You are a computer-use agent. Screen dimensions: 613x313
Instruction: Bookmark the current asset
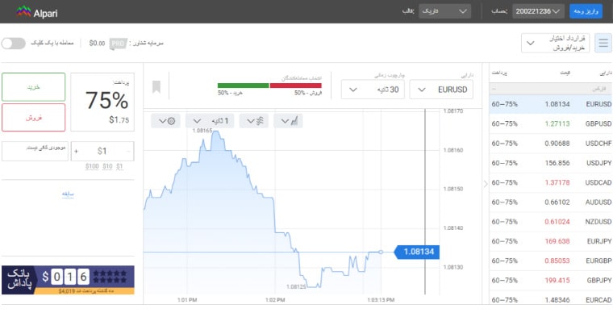[156, 87]
